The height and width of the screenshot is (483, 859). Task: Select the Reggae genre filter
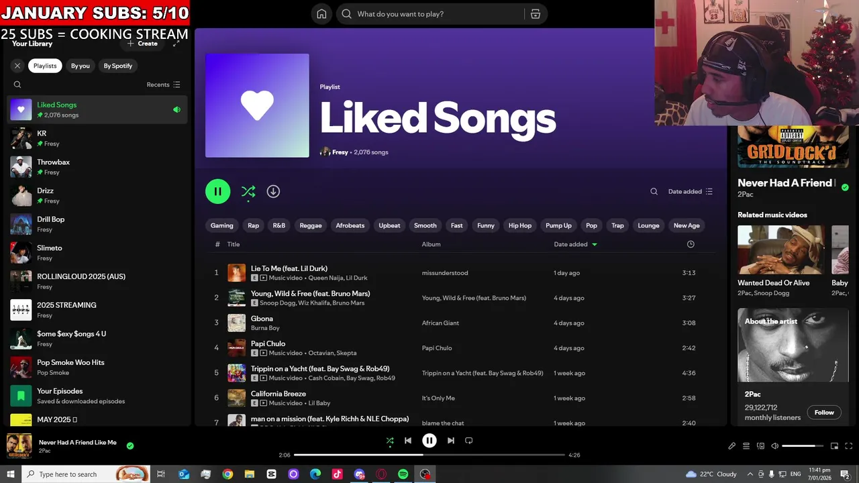pyautogui.click(x=310, y=225)
